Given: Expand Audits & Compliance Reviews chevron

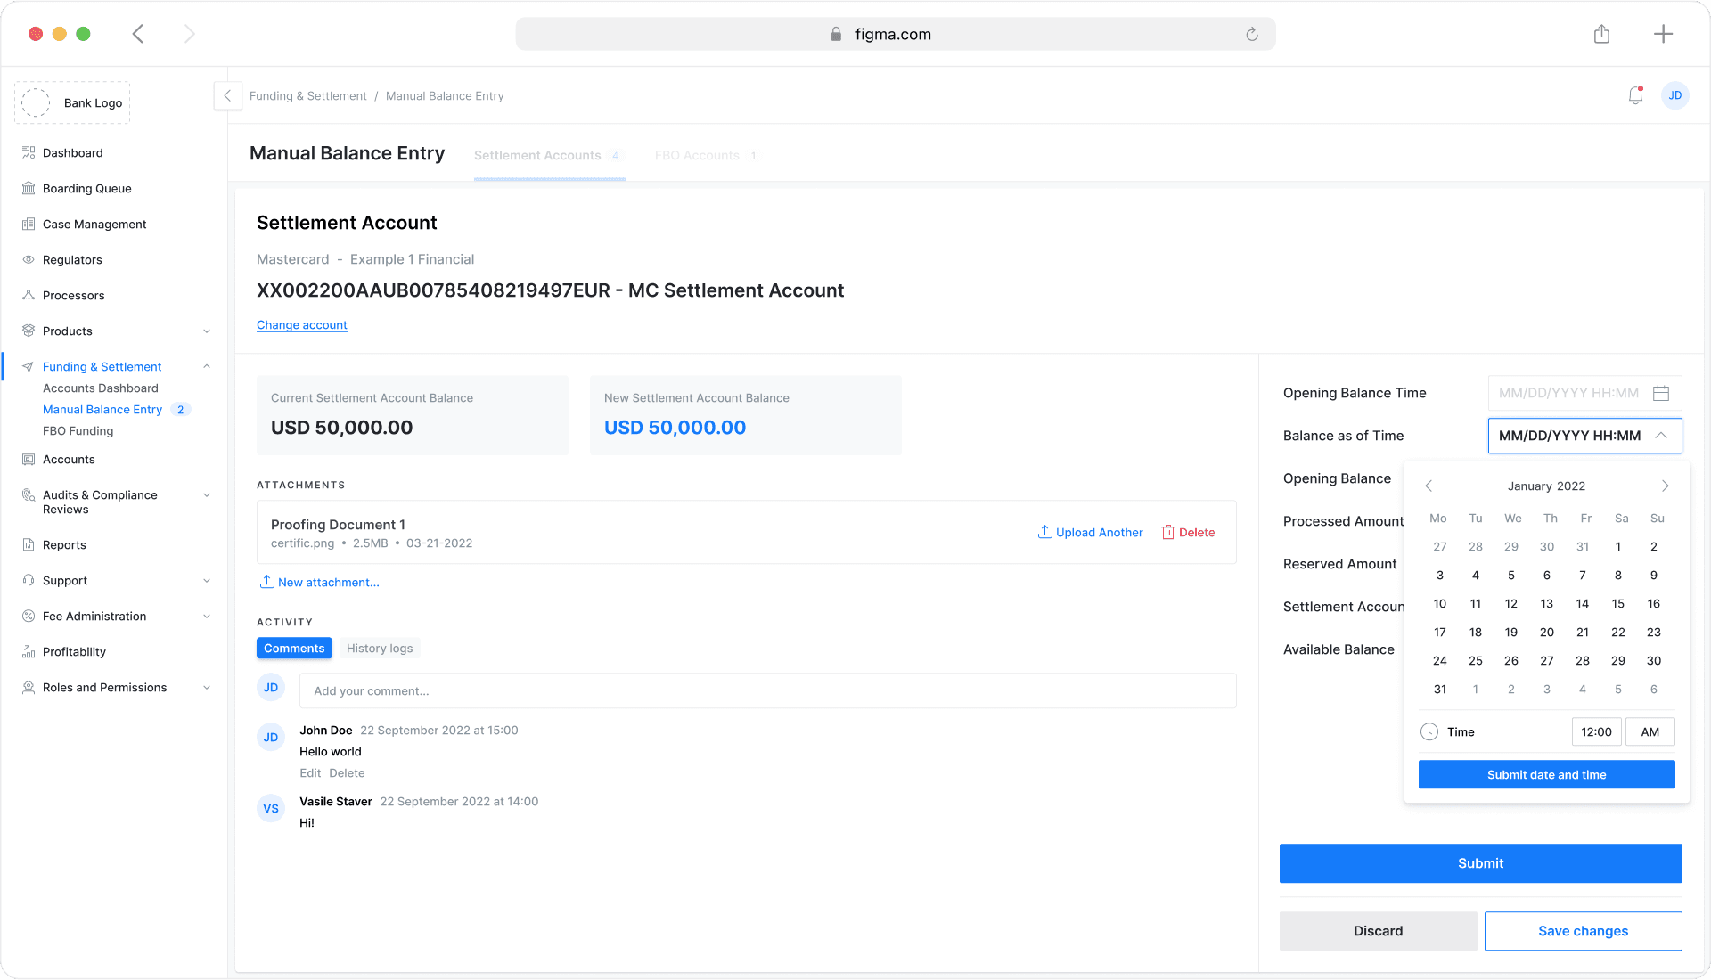Looking at the screenshot, I should pos(207,495).
